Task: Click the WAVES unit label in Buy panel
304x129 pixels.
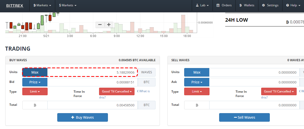Action: [147, 72]
